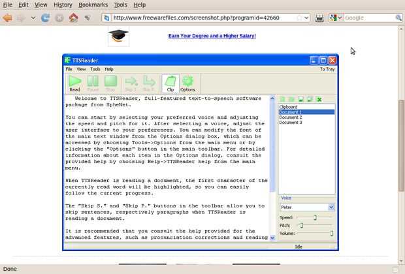Open the search engine selector dropdown
The height and width of the screenshot is (274, 405).
tap(336, 18)
